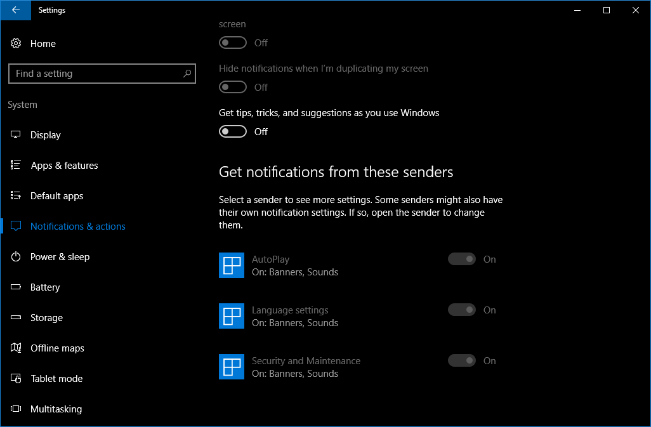Turn off Language settings notifications switch
Image resolution: width=651 pixels, height=427 pixels.
click(462, 310)
